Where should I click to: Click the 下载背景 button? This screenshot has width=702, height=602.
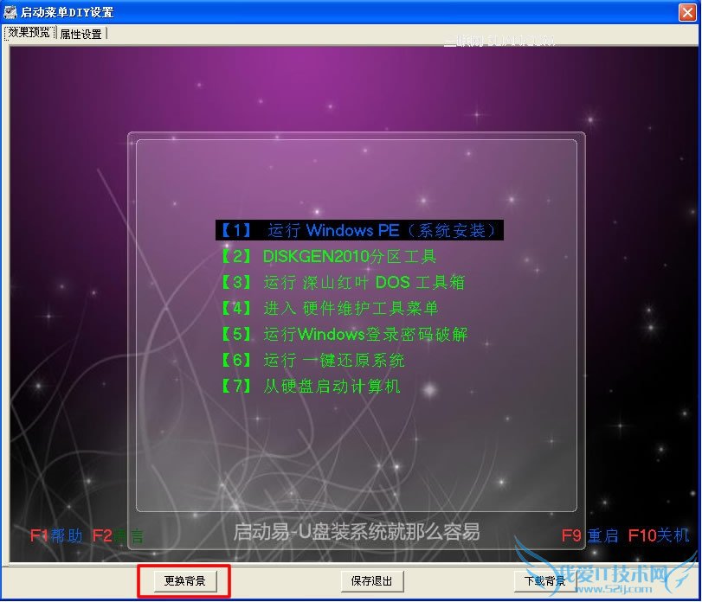click(x=544, y=580)
